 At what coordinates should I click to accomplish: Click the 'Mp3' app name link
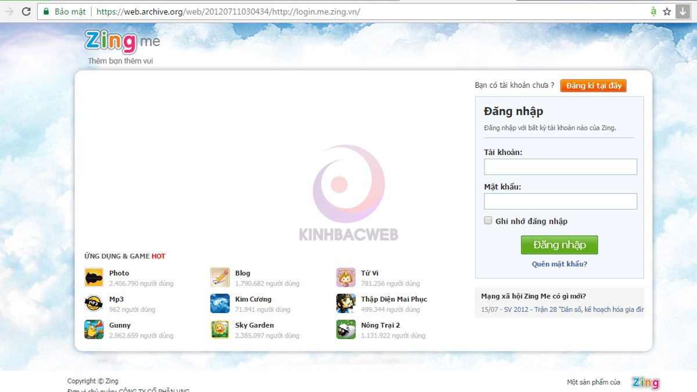click(x=116, y=299)
